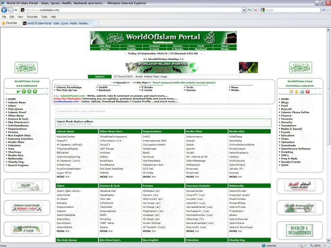Select the World Of Islam Portal tab
Screen dimensions: 331x248
pos(57,23)
